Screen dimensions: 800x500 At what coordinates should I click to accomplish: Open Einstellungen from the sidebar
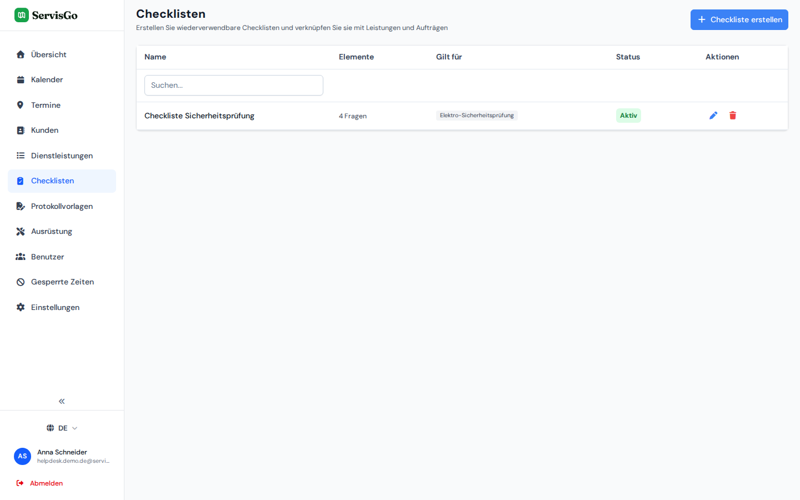click(x=62, y=307)
